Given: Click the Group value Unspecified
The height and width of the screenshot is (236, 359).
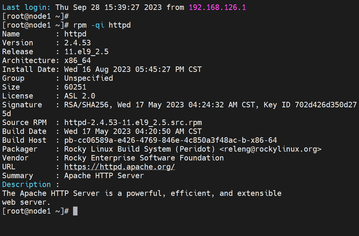Looking at the screenshot, I should (x=88, y=78).
